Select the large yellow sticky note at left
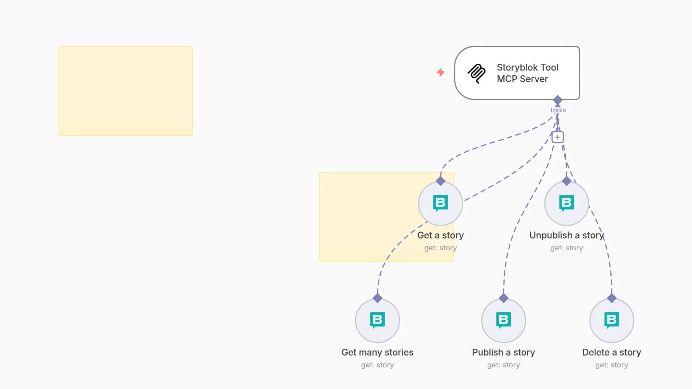 point(125,91)
